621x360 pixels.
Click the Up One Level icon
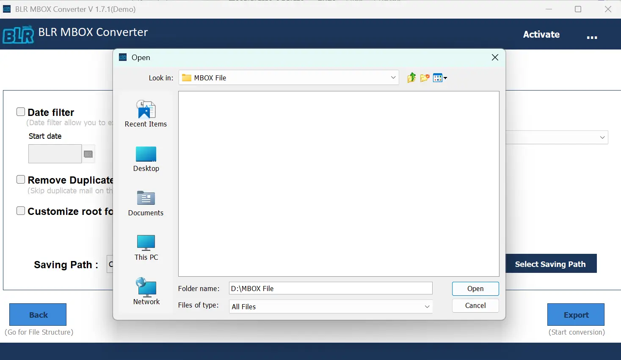click(411, 78)
